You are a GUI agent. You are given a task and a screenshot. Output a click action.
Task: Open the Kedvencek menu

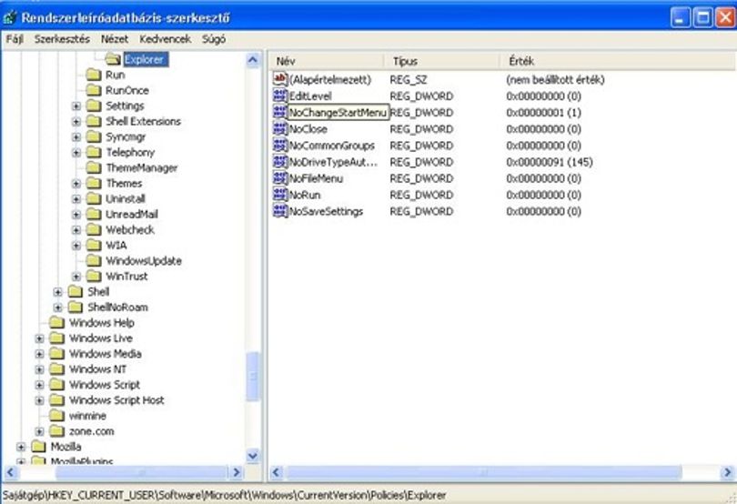click(165, 39)
